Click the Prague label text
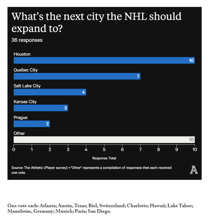The height and width of the screenshot is (217, 208). tap(21, 117)
